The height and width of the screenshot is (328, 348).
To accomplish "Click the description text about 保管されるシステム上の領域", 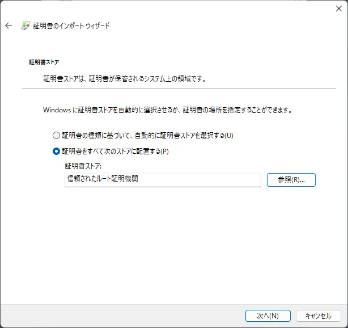I will (x=124, y=79).
